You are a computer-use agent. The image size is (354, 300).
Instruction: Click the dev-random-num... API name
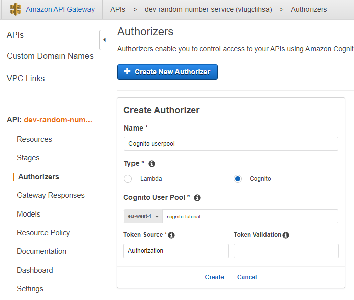[58, 120]
